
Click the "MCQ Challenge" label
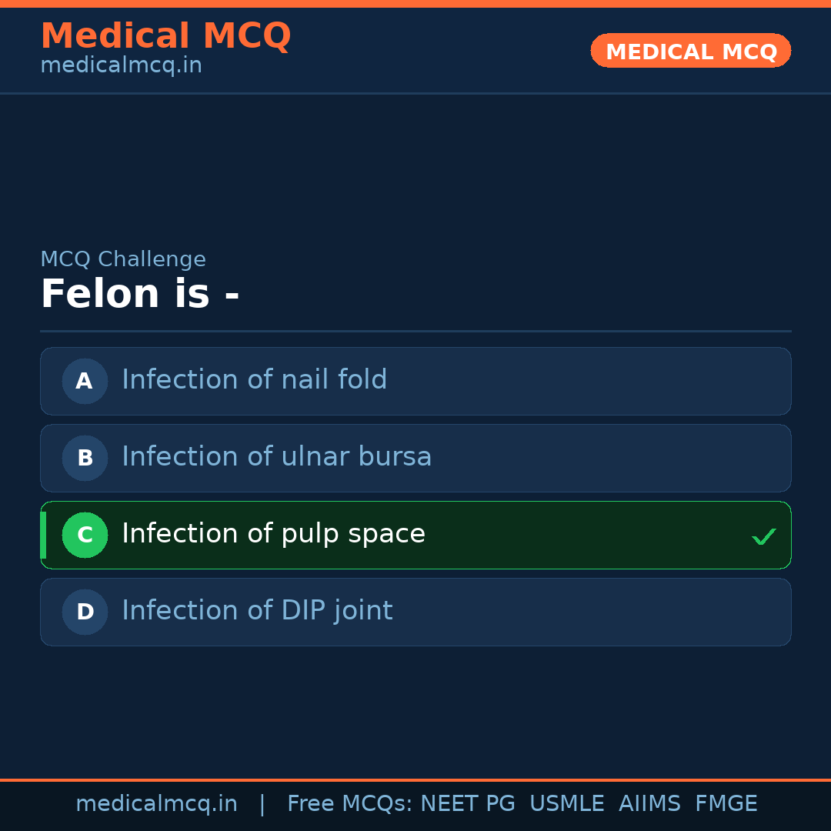[x=123, y=259]
